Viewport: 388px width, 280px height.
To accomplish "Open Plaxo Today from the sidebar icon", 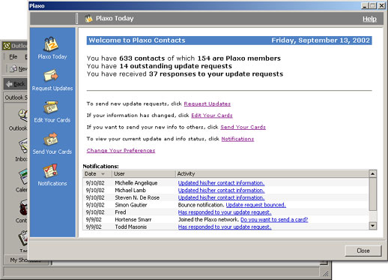I will point(52,44).
